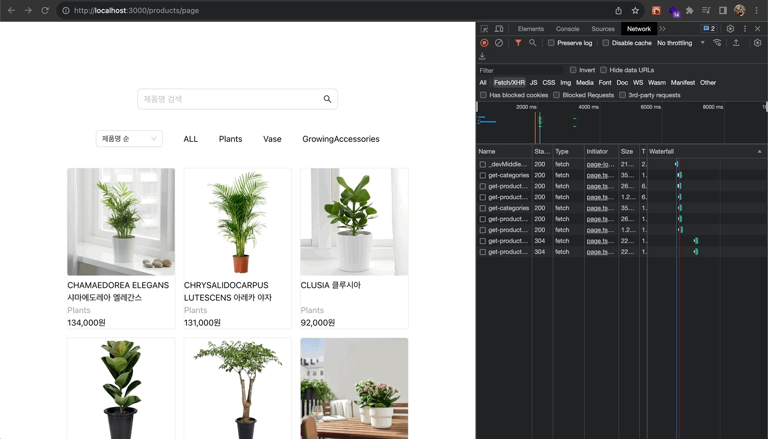Image resolution: width=768 pixels, height=439 pixels.
Task: Import HAR file with upload icon
Action: point(736,43)
